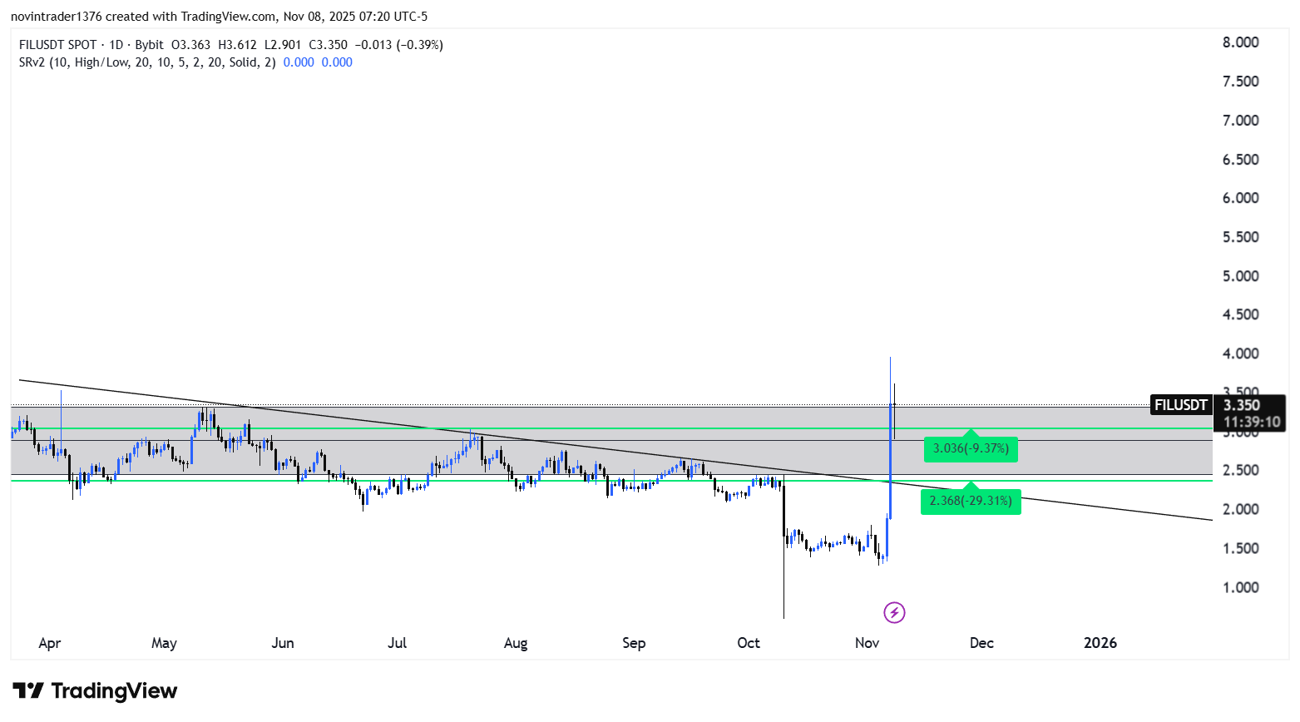Select the upper green horizontal line

[x=611, y=429]
